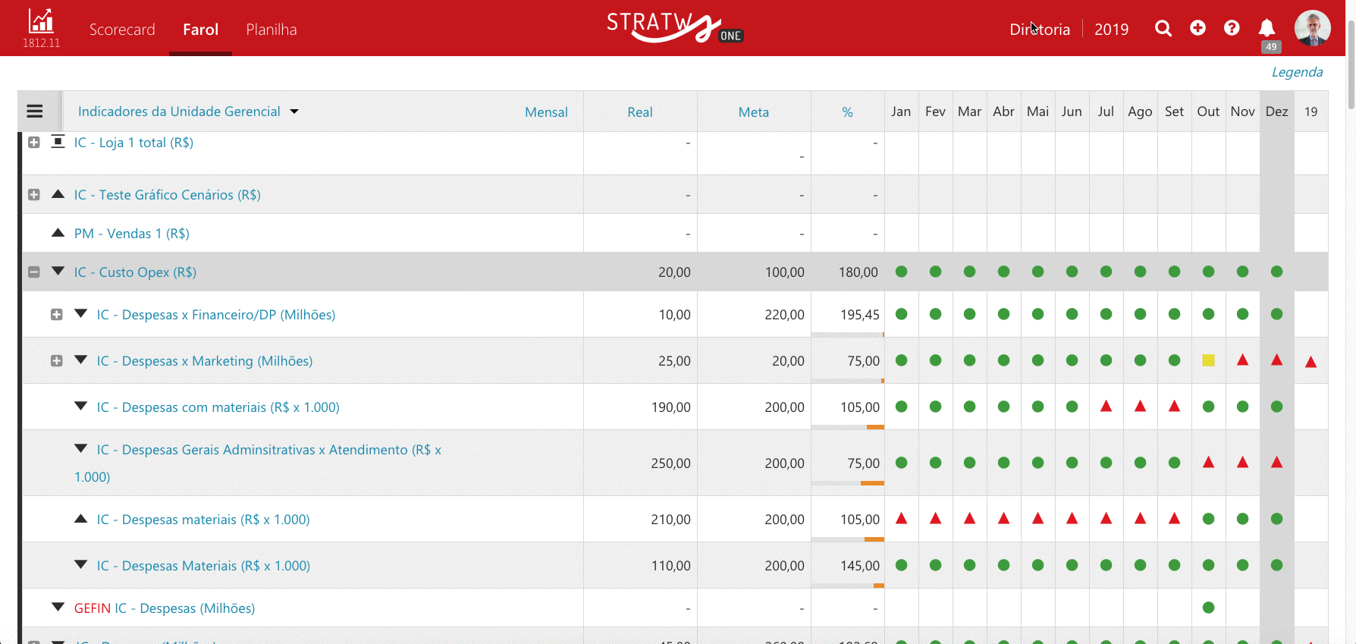Click the Stratws One logo
Screen dimensions: 1356x644
click(675, 27)
